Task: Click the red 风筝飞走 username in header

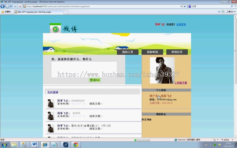Action: click(160, 24)
